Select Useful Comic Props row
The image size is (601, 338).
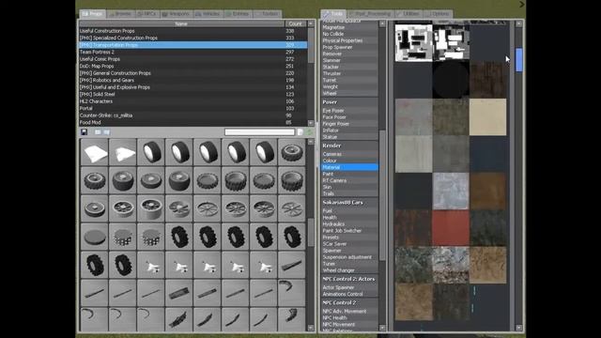(x=193, y=59)
